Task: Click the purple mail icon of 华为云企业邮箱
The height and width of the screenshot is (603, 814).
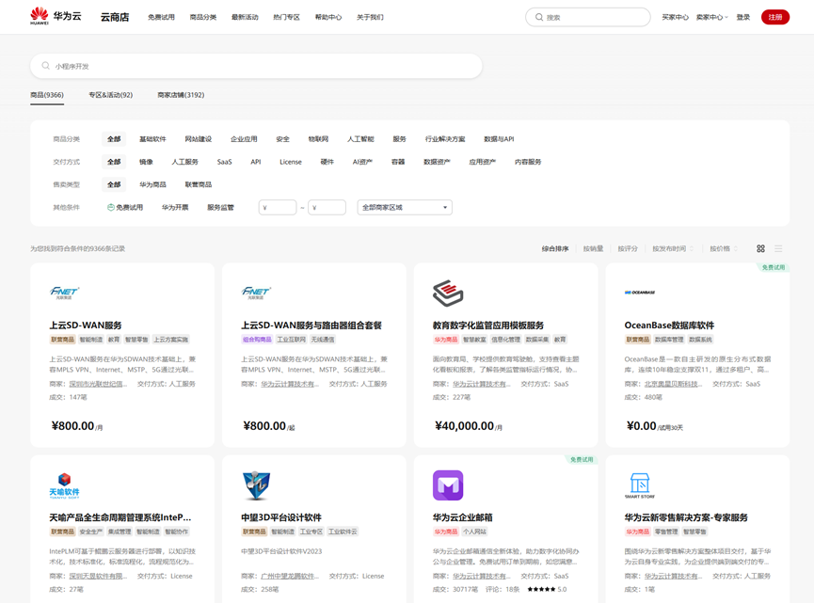Action: coord(448,485)
